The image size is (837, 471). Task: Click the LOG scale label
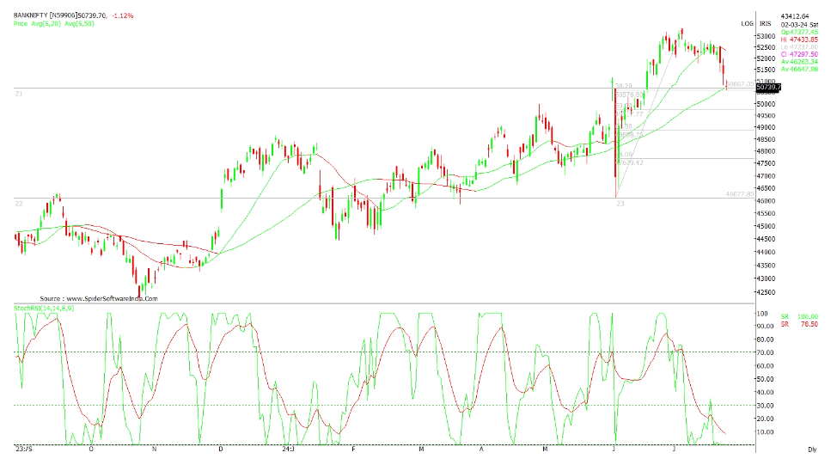[x=747, y=23]
